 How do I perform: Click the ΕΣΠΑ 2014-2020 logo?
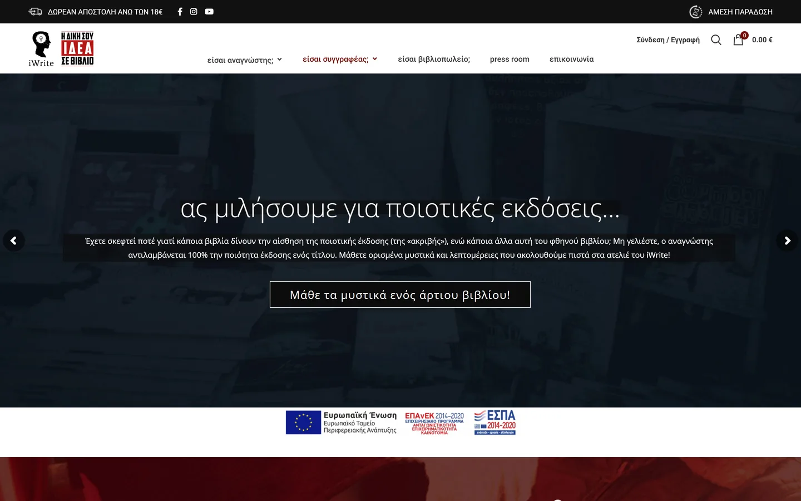coord(495,423)
